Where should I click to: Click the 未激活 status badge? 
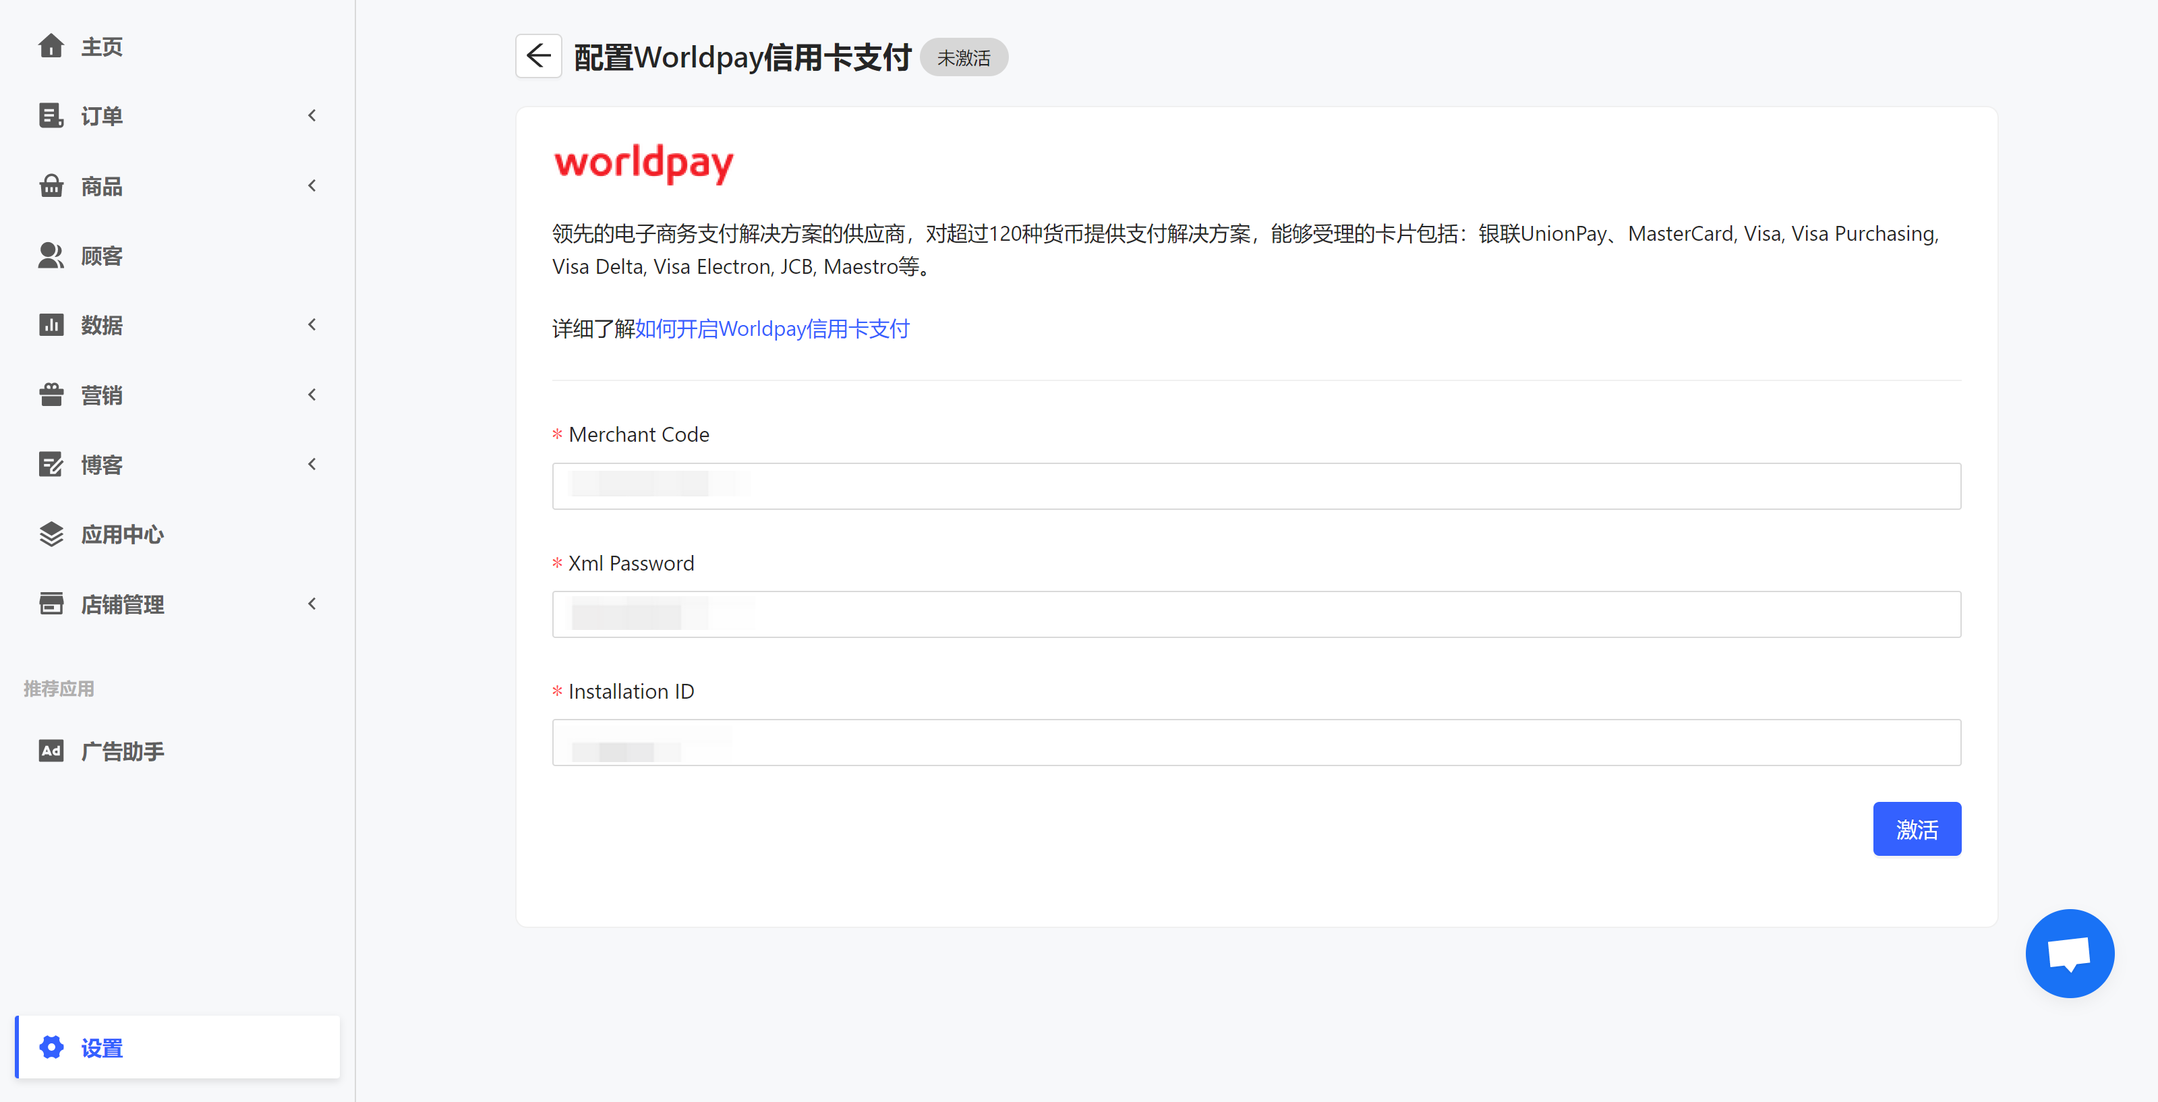tap(964, 57)
